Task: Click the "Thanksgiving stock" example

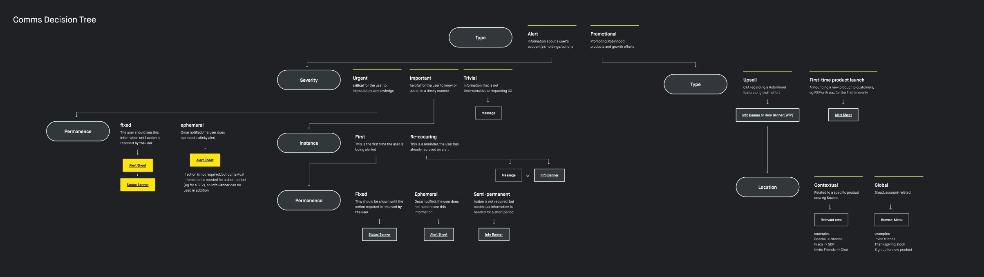Action: [x=890, y=244]
